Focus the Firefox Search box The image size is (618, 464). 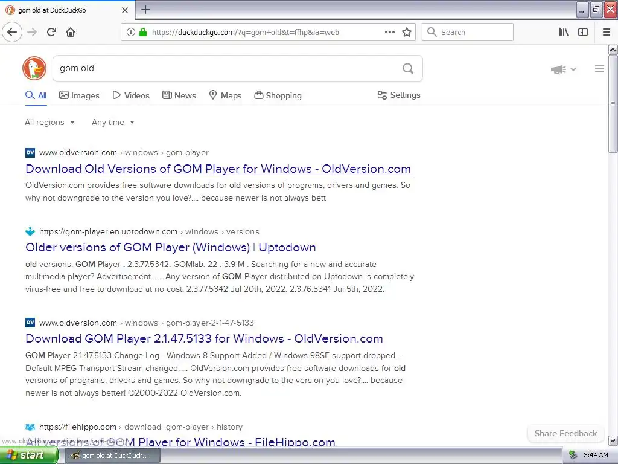tap(468, 32)
